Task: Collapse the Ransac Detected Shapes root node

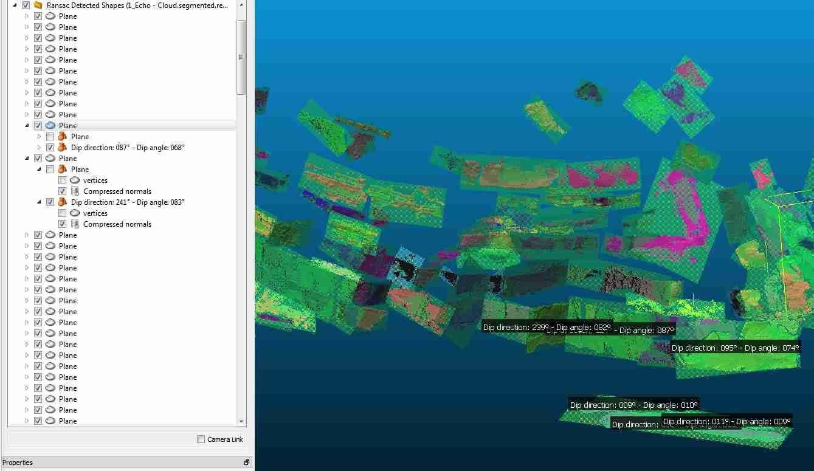Action: pos(15,5)
